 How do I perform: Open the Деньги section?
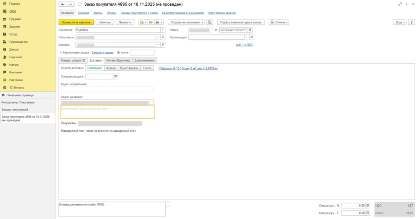tap(14, 50)
